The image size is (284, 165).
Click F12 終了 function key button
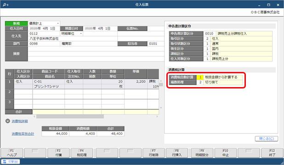click(x=272, y=153)
